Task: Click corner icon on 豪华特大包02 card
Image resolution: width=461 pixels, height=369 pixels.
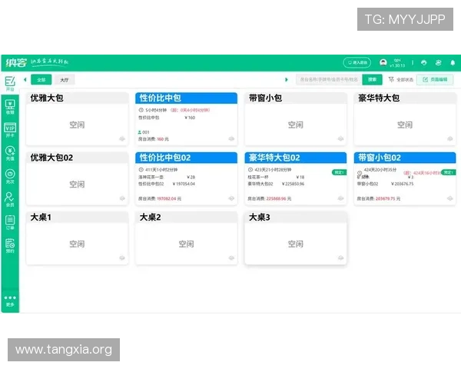Action: [340, 198]
